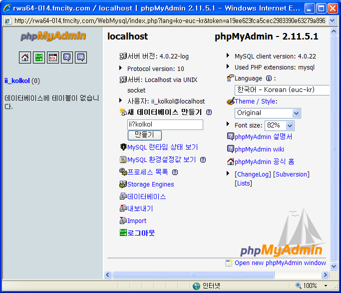Open the Language dropdown showing Korean (euc-kr)
341x293 pixels.
(x=282, y=90)
